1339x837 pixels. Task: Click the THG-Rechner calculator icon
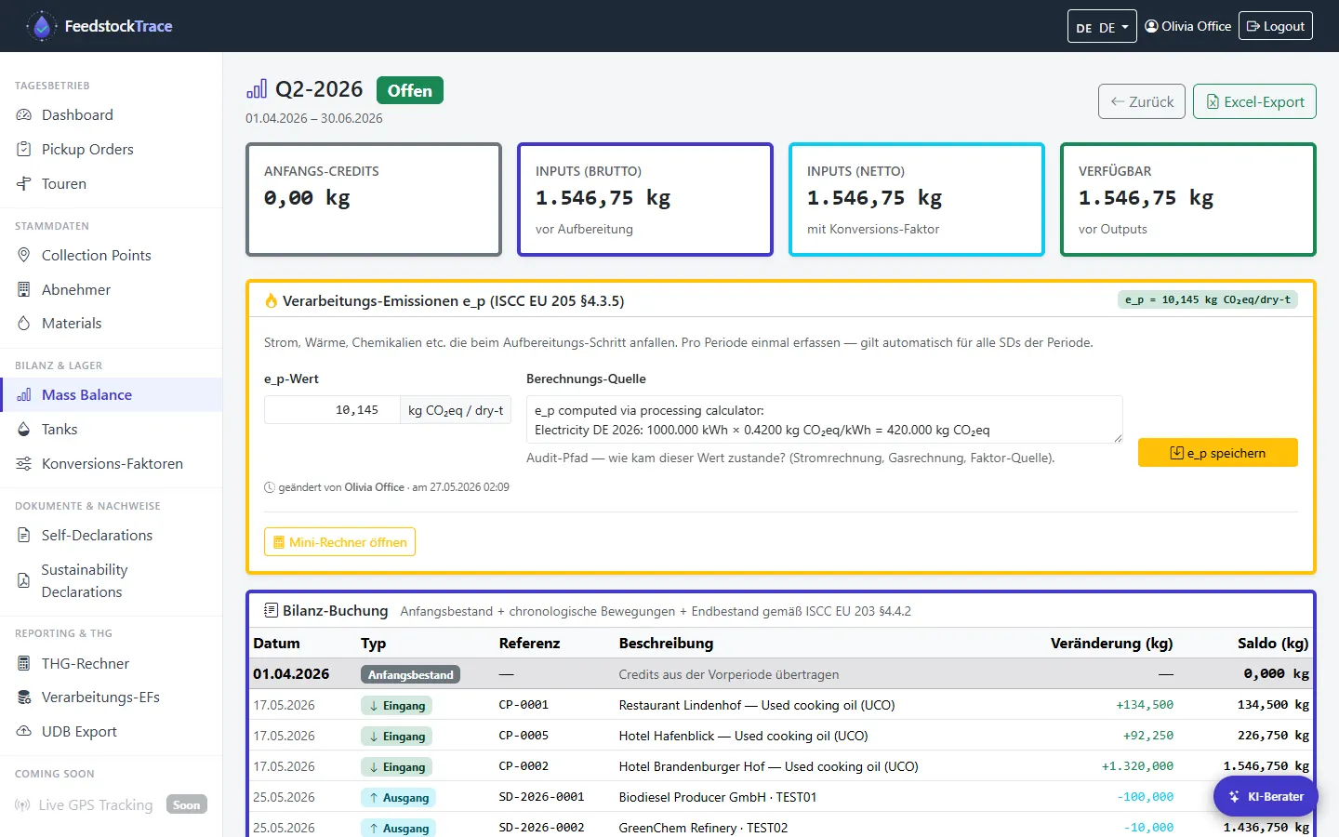[24, 664]
